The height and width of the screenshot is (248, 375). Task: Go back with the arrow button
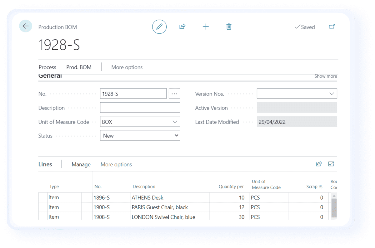tap(26, 26)
